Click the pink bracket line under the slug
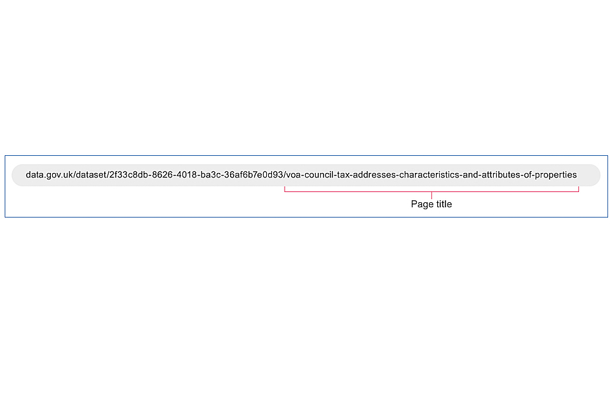Screen dimensions: 610x407 431,191
